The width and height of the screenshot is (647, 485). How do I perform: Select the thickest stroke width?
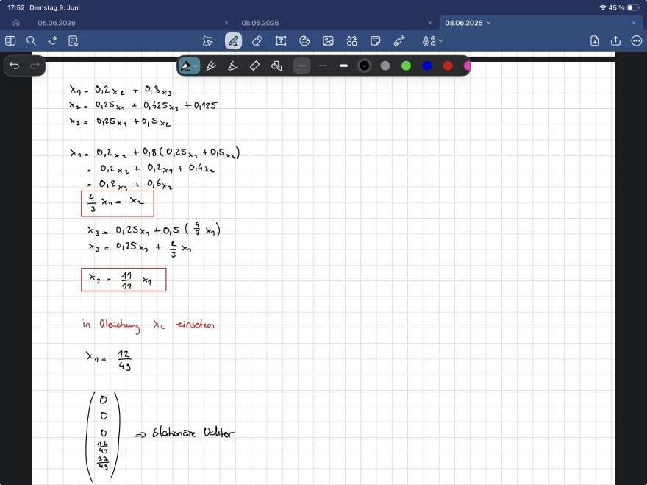click(343, 66)
